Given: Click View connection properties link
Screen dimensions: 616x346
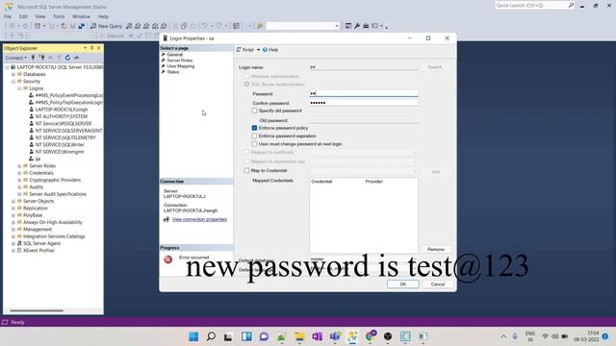Looking at the screenshot, I should point(199,219).
